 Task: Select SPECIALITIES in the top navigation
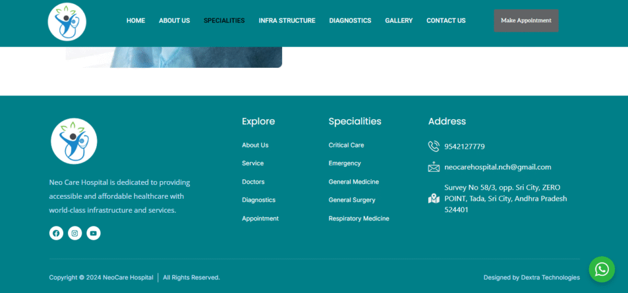(x=224, y=21)
